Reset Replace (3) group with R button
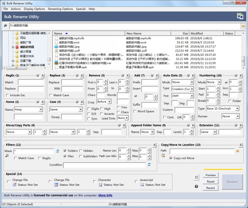The width and height of the screenshot is (248, 208). 82,76
